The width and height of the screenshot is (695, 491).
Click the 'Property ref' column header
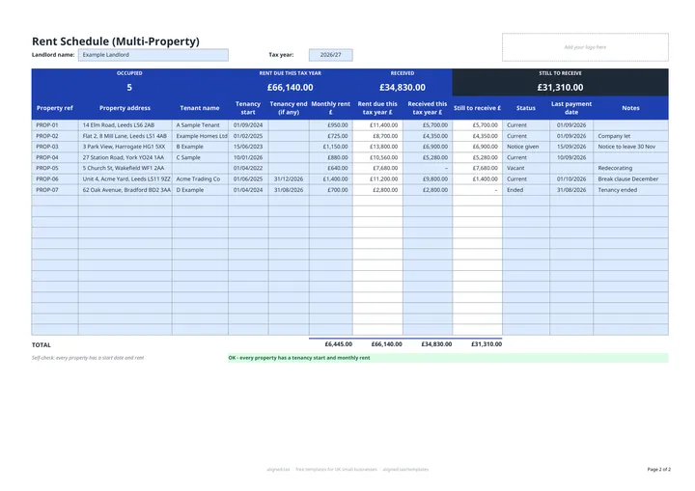55,108
